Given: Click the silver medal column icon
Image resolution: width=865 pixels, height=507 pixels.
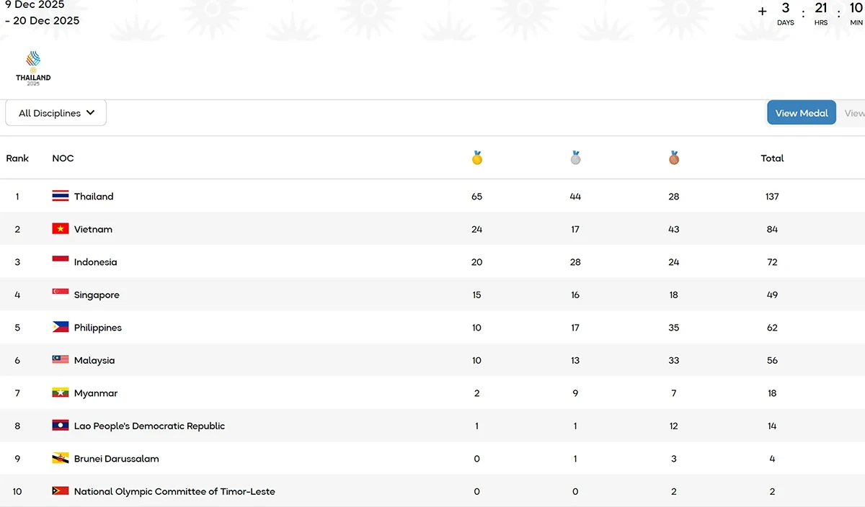Looking at the screenshot, I should (x=575, y=158).
